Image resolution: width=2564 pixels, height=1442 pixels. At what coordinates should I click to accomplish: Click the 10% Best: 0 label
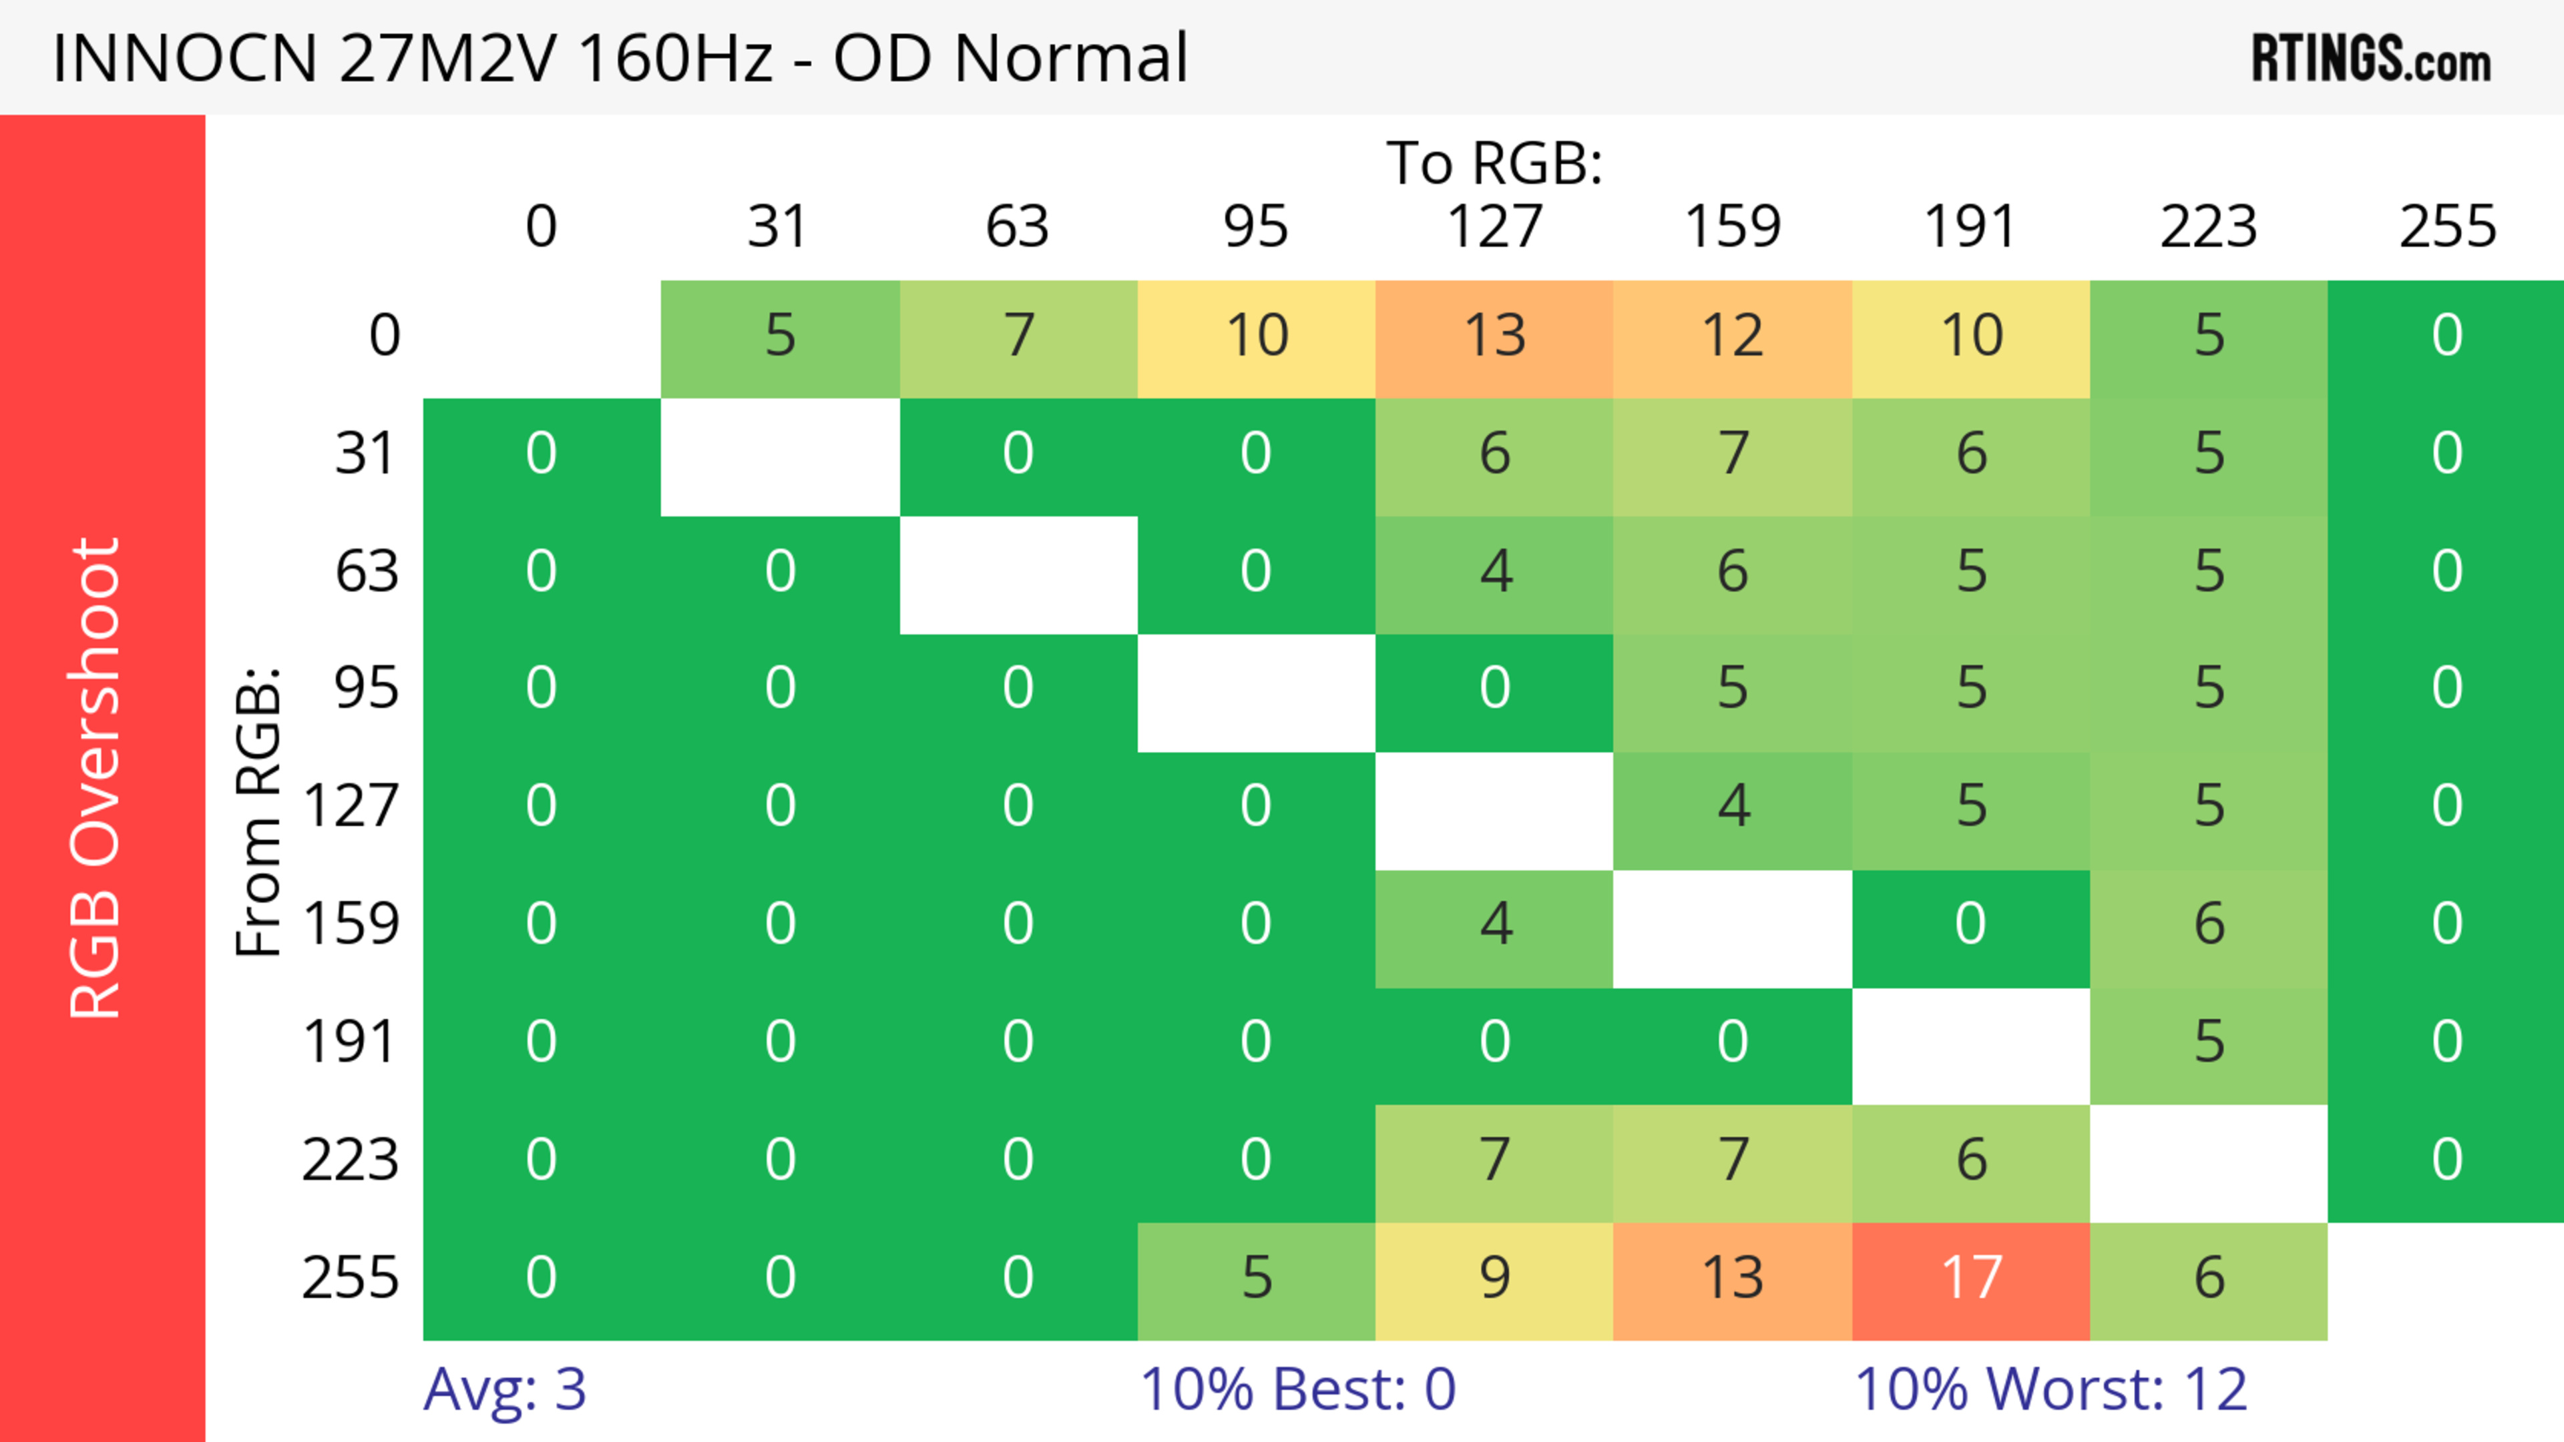click(1297, 1389)
